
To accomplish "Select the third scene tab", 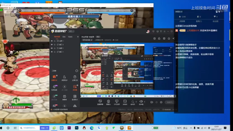I will pyautogui.click(x=70, y=37).
